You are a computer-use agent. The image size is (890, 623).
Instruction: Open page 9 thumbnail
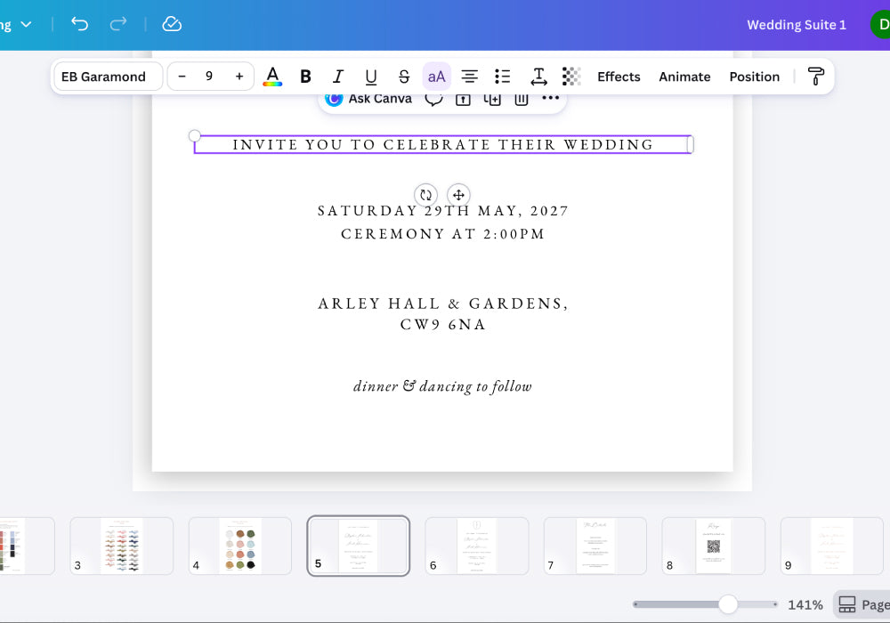(x=832, y=546)
